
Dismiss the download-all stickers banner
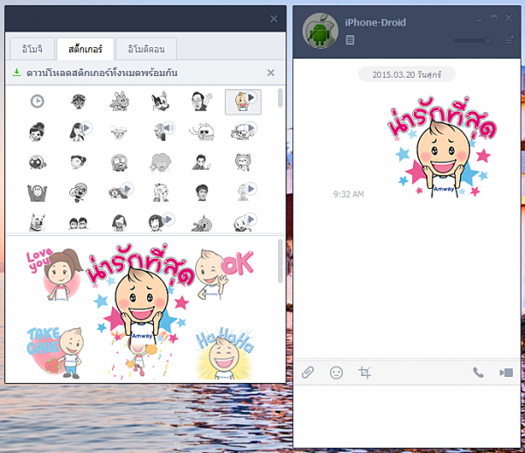coord(271,73)
